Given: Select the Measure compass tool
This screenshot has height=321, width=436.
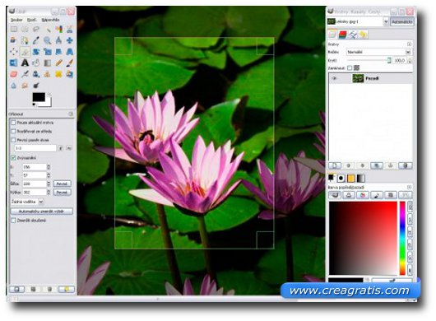Looking at the screenshot, I should pyautogui.click(x=58, y=40).
